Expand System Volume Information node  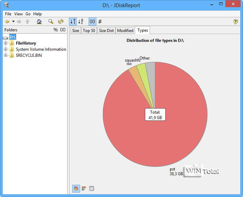pos(5,49)
